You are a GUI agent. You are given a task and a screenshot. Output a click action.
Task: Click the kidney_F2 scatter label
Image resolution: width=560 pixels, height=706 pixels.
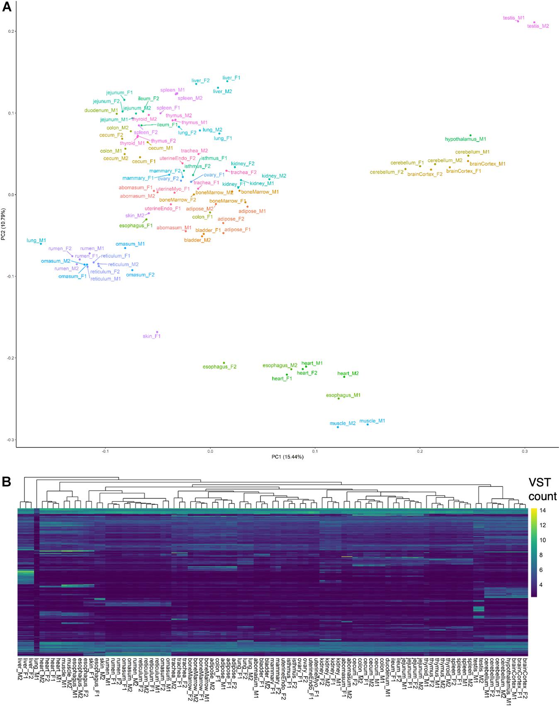tap(243, 164)
